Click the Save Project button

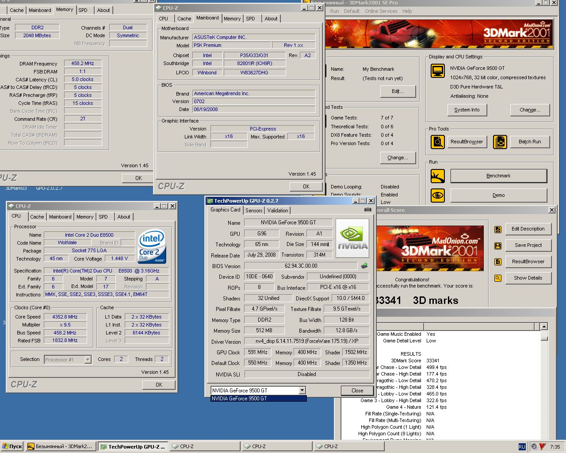(x=528, y=246)
